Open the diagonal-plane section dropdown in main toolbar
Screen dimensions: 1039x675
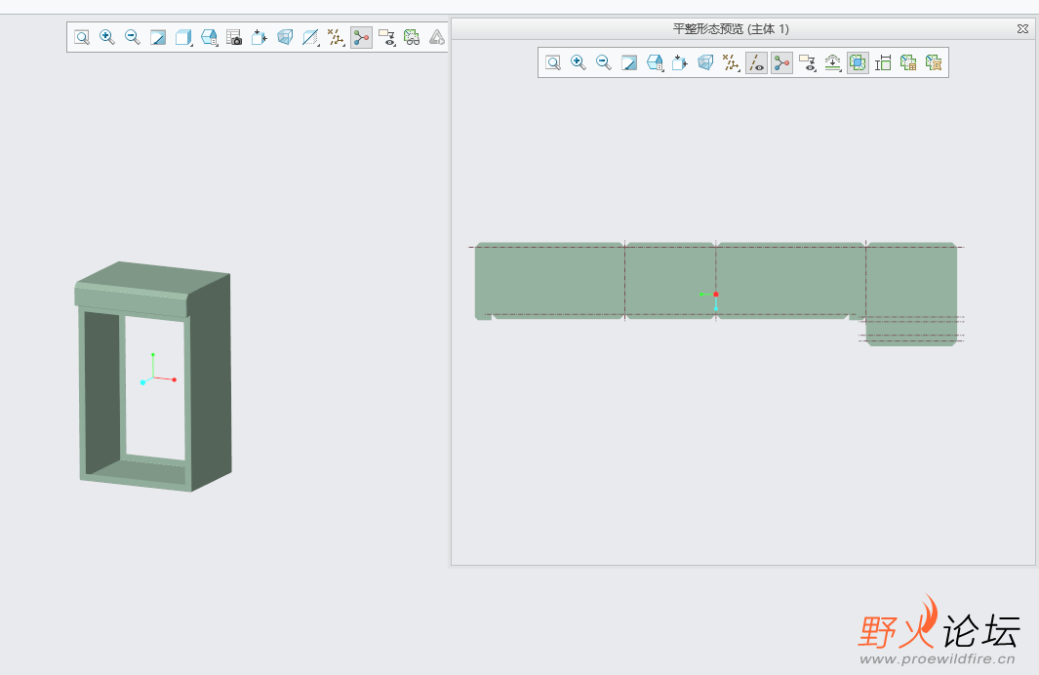310,37
